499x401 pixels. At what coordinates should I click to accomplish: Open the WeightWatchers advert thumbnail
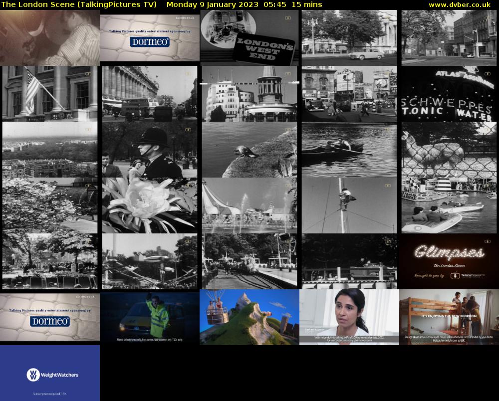coord(49,373)
